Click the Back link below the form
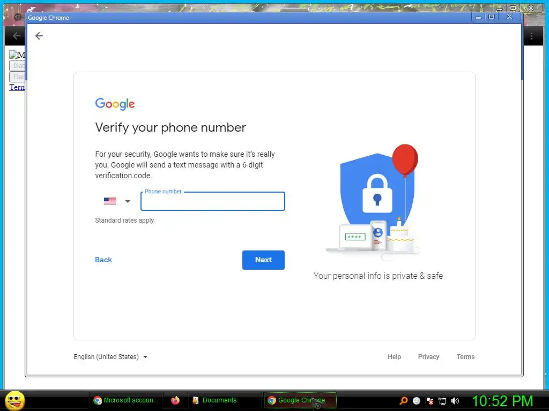The width and height of the screenshot is (549, 411). (x=103, y=260)
